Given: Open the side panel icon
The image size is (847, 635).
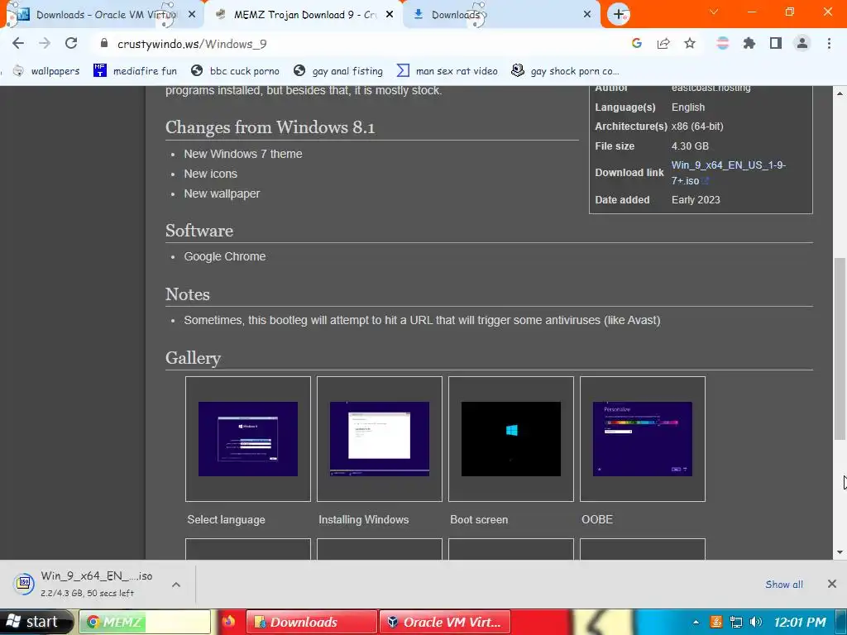Looking at the screenshot, I should tap(776, 44).
